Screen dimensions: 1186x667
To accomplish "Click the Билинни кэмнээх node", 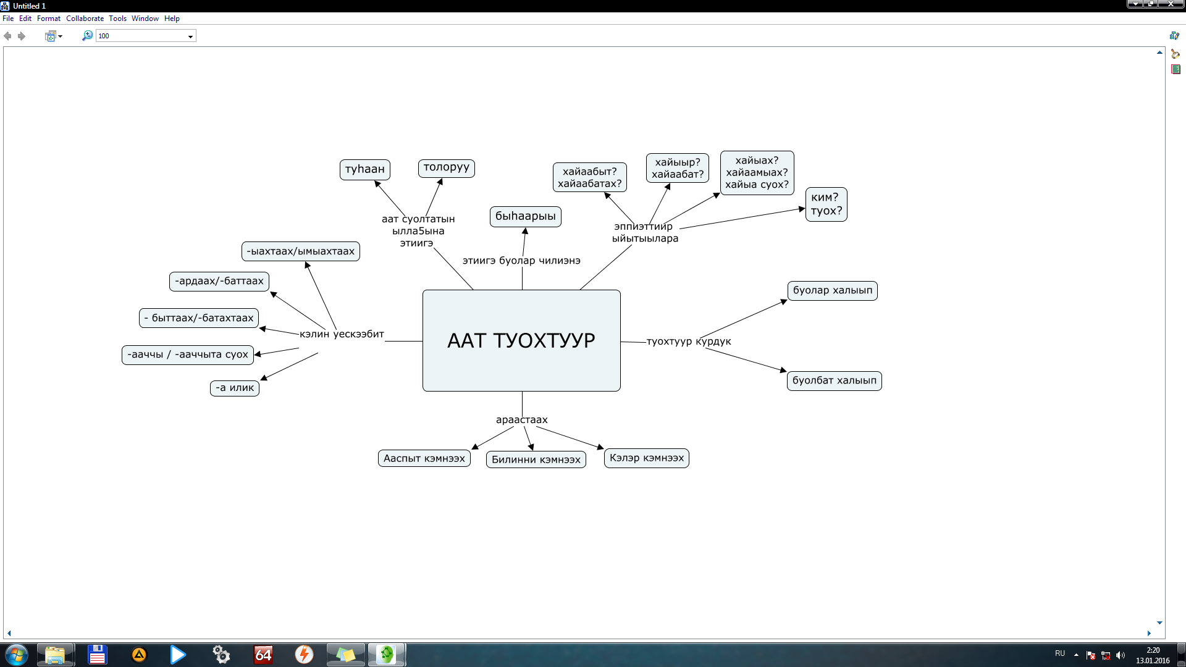I will [535, 458].
